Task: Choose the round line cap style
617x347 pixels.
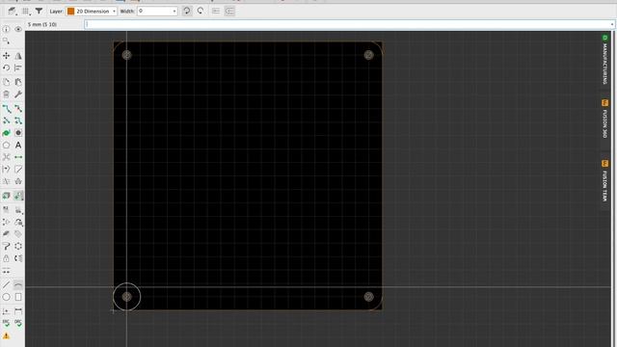Action: (x=229, y=11)
